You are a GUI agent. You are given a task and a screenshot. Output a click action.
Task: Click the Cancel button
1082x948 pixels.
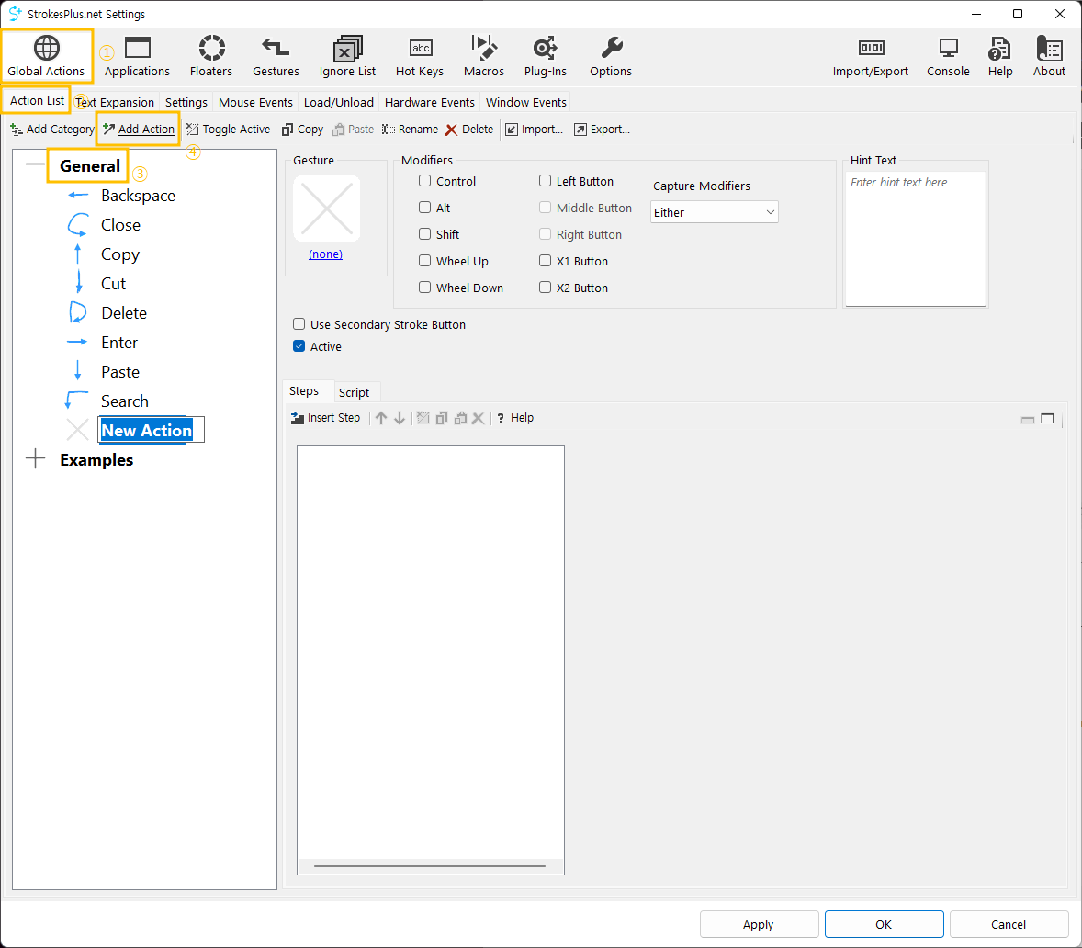pos(1009,924)
